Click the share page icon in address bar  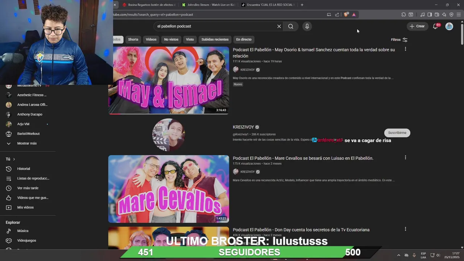coord(337,14)
